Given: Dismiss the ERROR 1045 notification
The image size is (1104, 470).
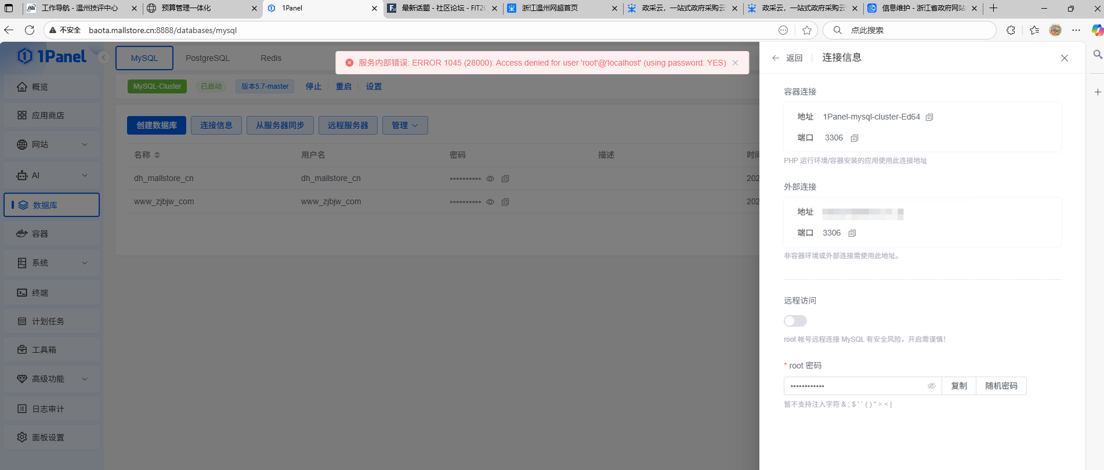Looking at the screenshot, I should pyautogui.click(x=735, y=63).
